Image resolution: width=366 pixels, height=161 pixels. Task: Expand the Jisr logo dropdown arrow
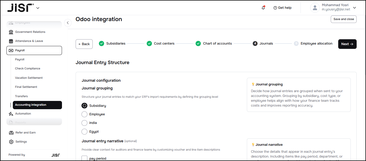[x=38, y=8]
